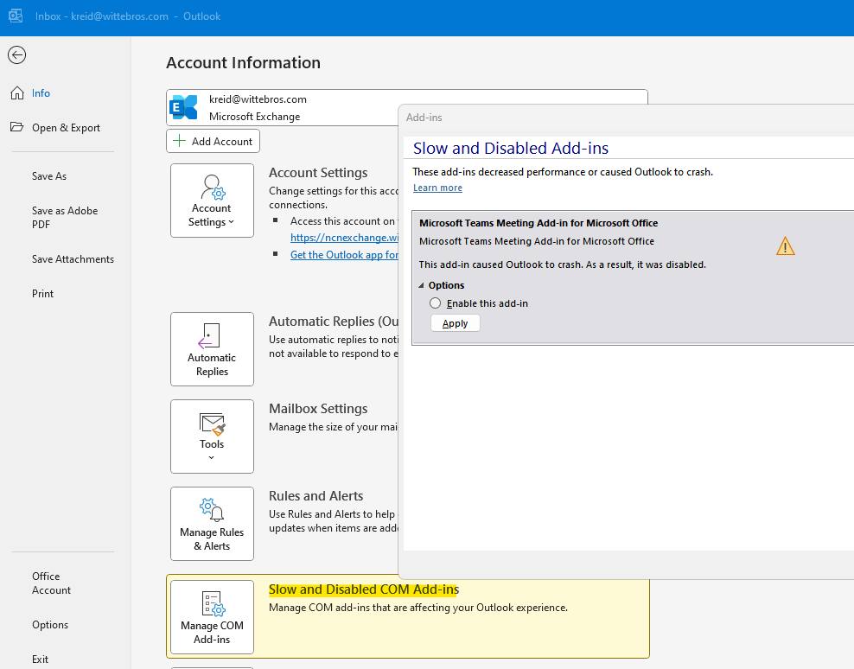Click the Open & Export folder icon
This screenshot has height=669, width=854.
(17, 127)
